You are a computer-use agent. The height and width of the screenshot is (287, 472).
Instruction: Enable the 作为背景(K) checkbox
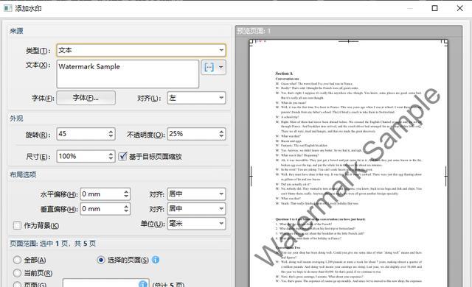coord(17,225)
